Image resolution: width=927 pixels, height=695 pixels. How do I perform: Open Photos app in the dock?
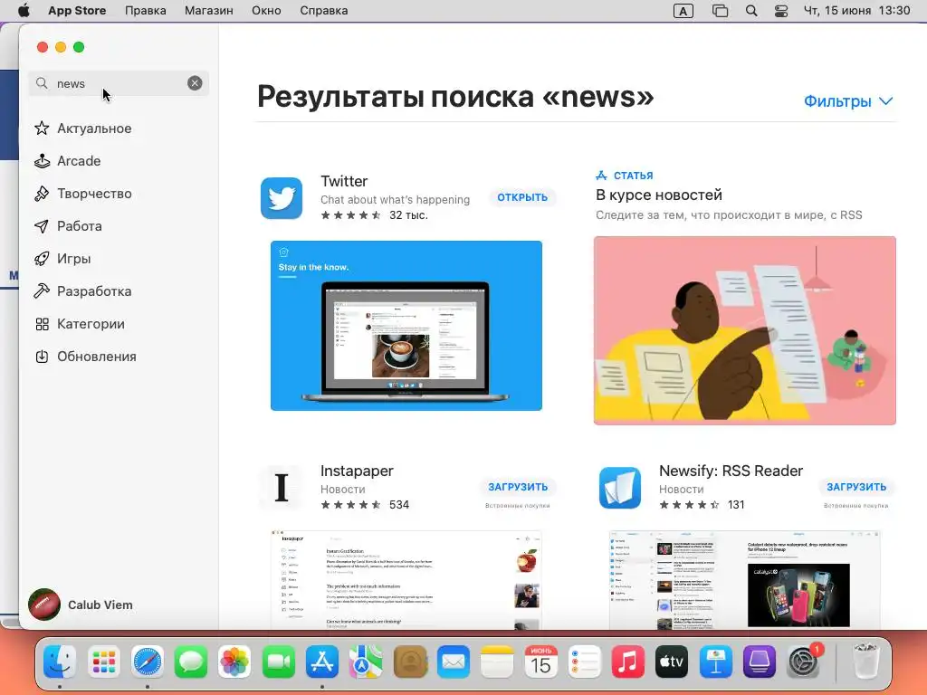234,662
